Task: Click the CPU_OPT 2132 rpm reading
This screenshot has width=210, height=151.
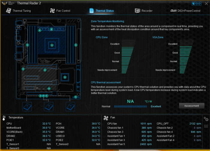Action: (x=195, y=123)
